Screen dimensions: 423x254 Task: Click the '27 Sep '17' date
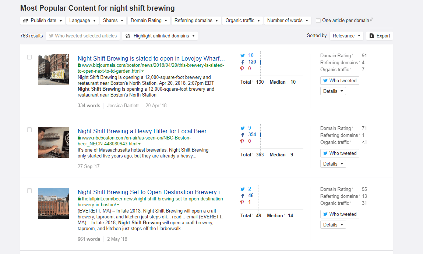[88, 166]
